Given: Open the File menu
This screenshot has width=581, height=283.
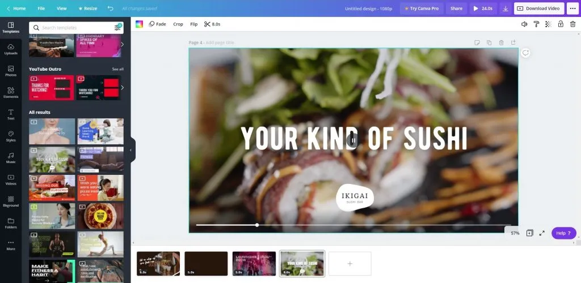Looking at the screenshot, I should 41,8.
